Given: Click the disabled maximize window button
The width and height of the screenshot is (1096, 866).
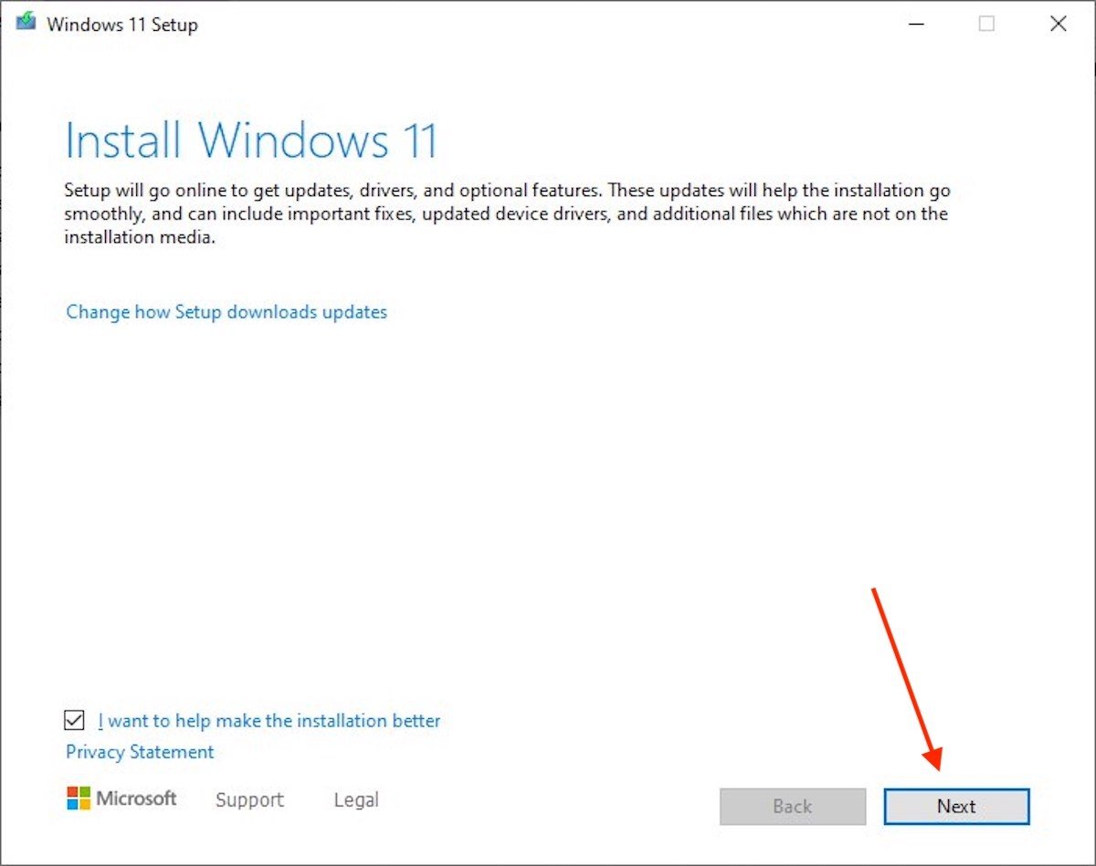Looking at the screenshot, I should tap(986, 25).
